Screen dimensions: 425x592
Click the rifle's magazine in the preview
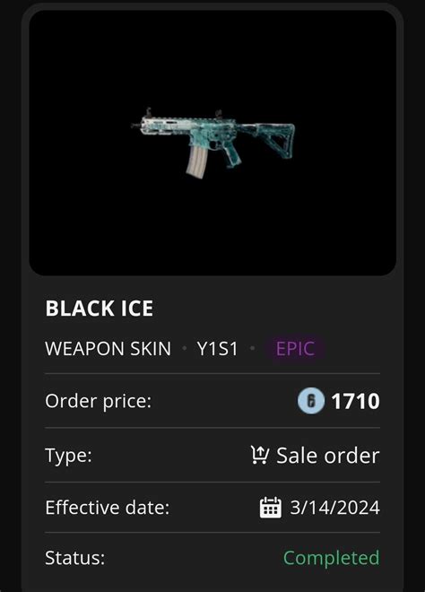196,161
